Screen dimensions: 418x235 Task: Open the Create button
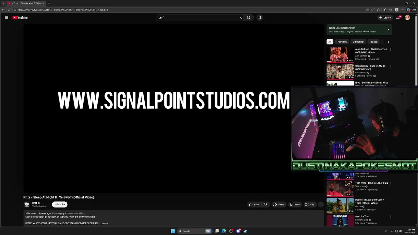pyautogui.click(x=385, y=18)
